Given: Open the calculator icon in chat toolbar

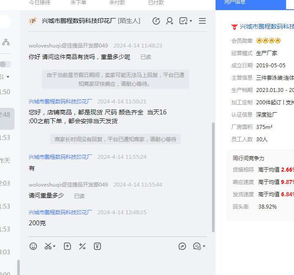Looking at the screenshot, I should coord(82,246).
